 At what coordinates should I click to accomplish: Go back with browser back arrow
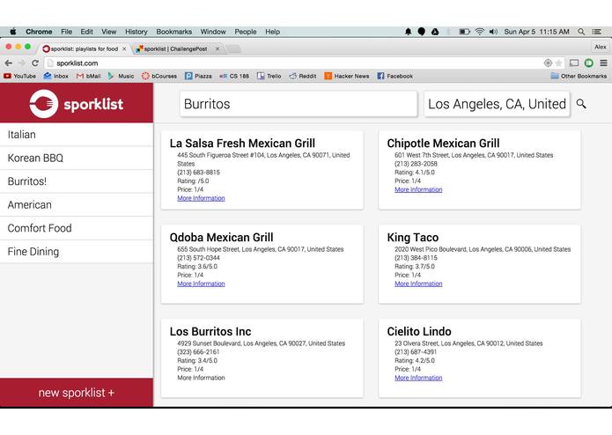(9, 63)
